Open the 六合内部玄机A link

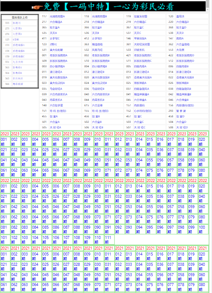pyautogui.click(x=59, y=94)
